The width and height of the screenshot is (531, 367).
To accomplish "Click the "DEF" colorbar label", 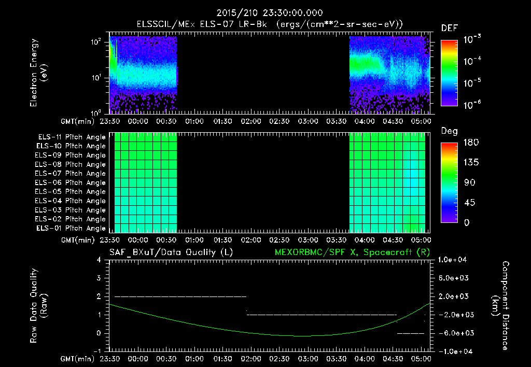I will 450,29.
